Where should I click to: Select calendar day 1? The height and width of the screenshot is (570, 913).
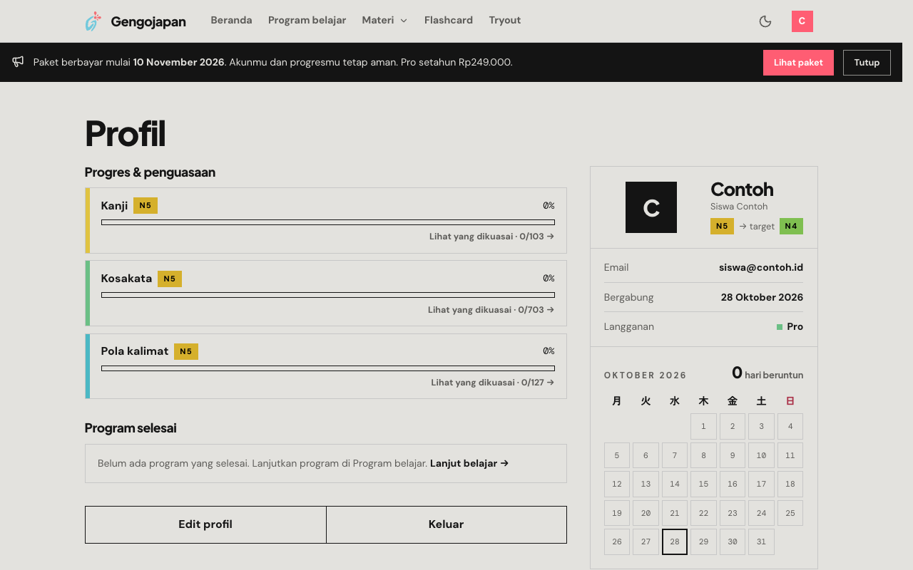click(x=703, y=426)
